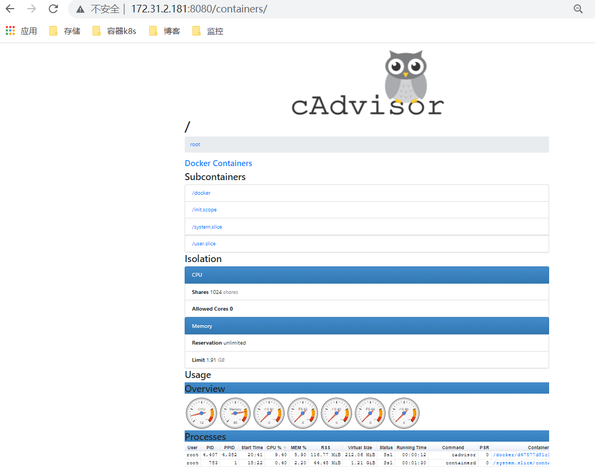Sort processes by Running Time column
The image size is (595, 467).
pyautogui.click(x=411, y=448)
